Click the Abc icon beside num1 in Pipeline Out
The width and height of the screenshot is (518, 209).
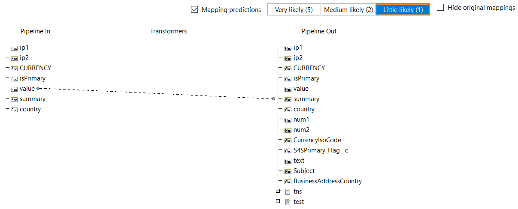[x=288, y=120]
